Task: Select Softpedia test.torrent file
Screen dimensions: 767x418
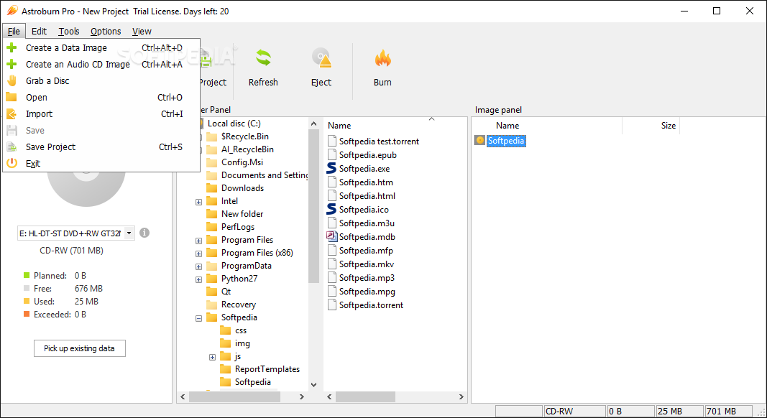Action: point(379,141)
